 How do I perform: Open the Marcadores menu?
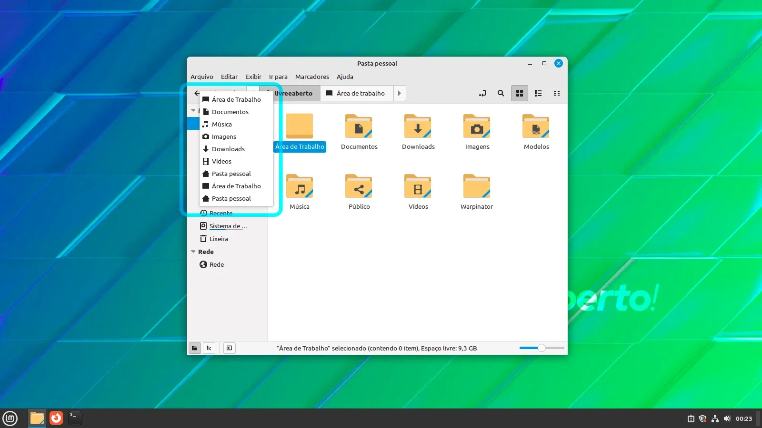pyautogui.click(x=312, y=77)
